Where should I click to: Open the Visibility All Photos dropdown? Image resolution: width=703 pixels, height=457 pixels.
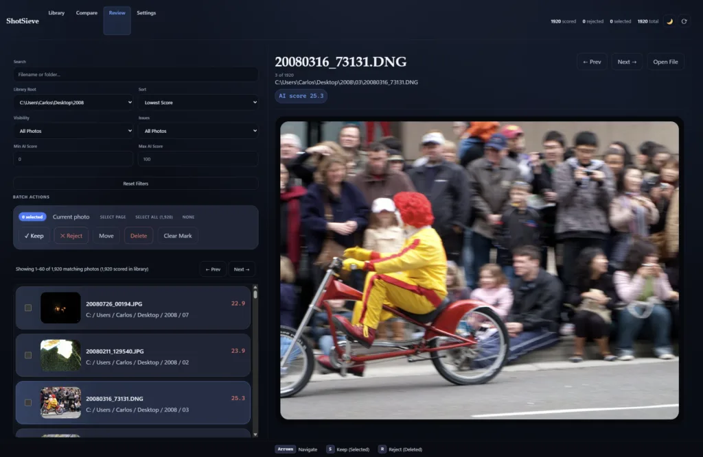coord(73,131)
